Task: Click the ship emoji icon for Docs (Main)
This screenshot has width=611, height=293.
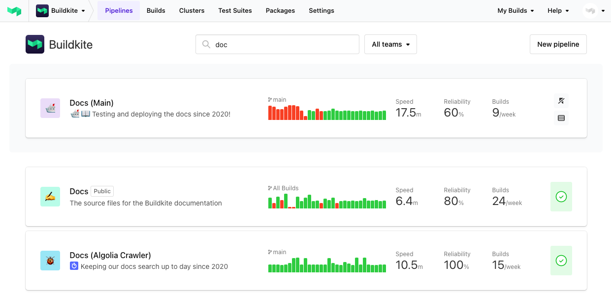Action: (50, 108)
